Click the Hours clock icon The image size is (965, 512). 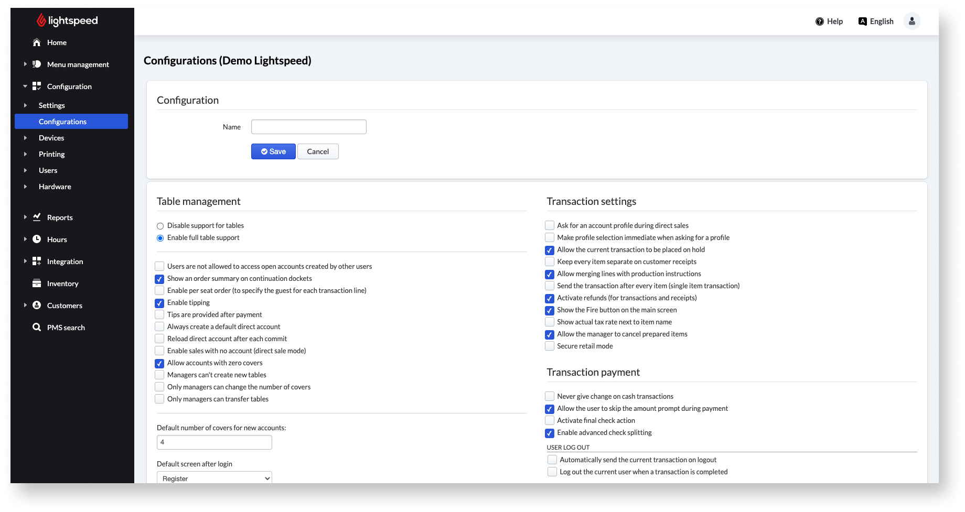[37, 239]
